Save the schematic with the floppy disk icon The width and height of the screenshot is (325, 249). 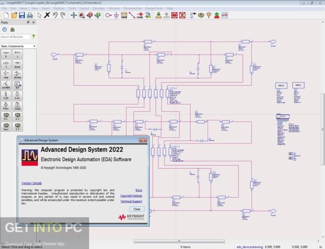[22, 15]
